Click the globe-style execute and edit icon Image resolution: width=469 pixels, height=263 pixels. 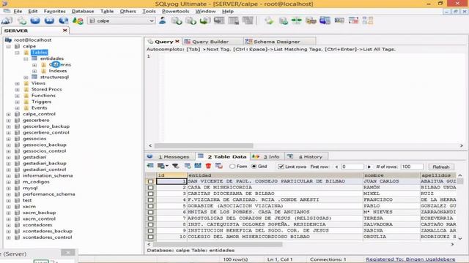point(64,21)
